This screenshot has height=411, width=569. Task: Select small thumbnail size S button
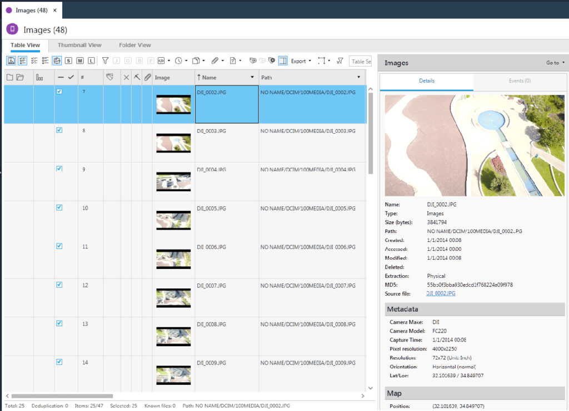point(68,61)
